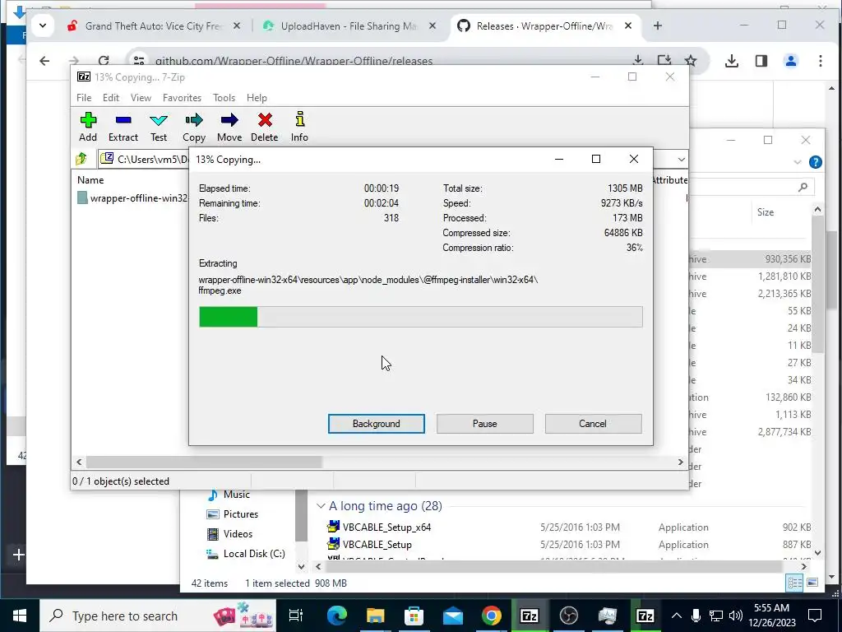
Task: Open the Windows Start menu
Action: pos(20,616)
